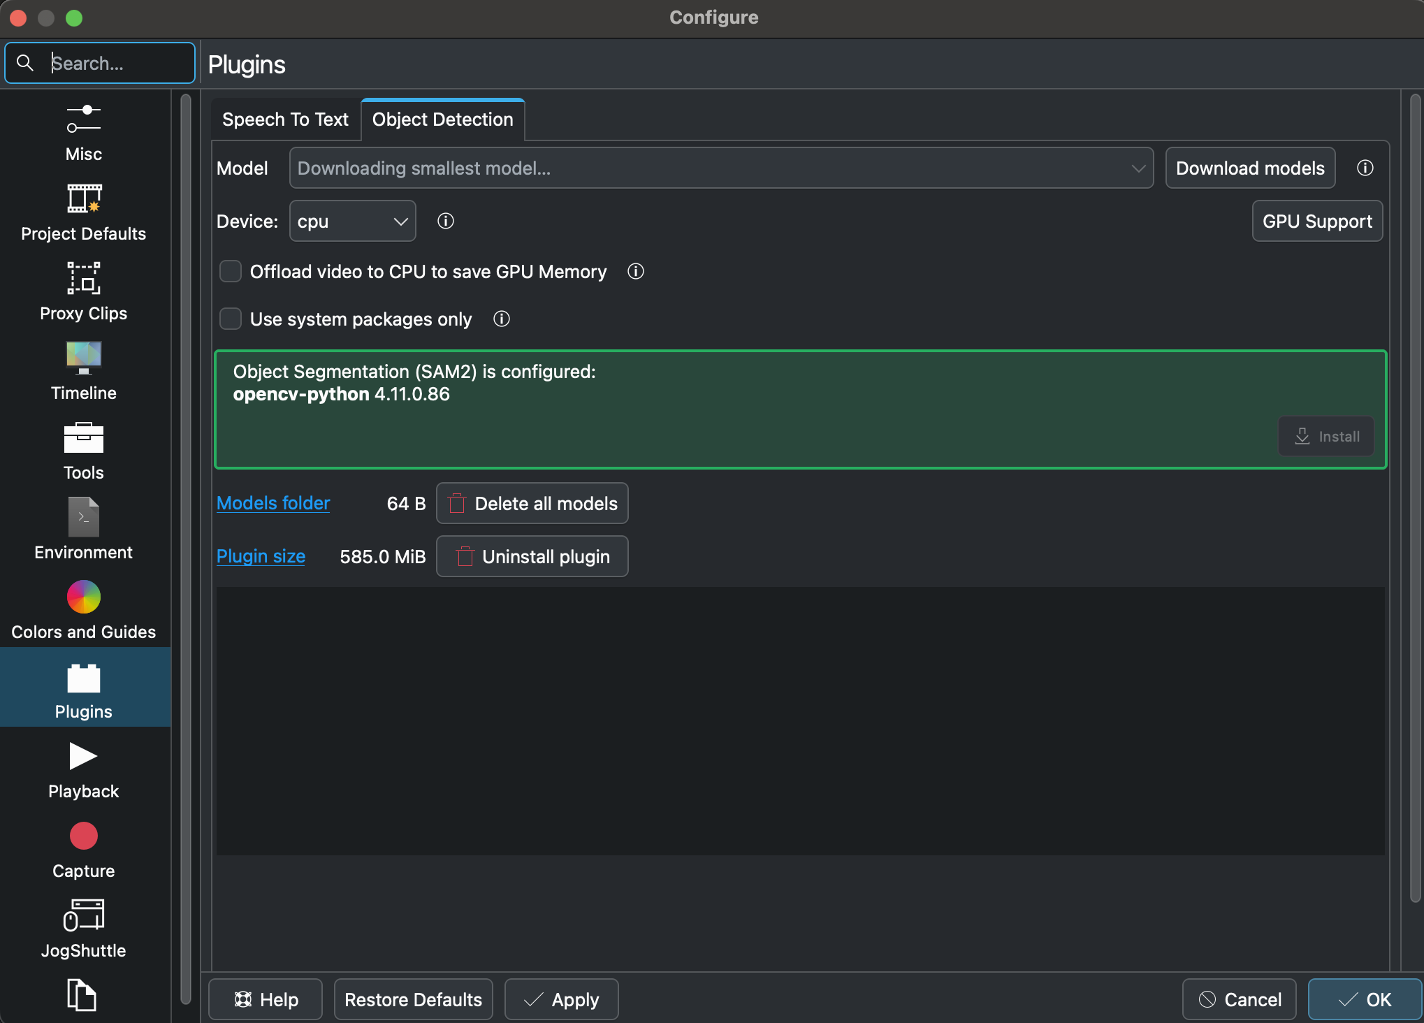Focus the Search settings field

pyautogui.click(x=100, y=63)
